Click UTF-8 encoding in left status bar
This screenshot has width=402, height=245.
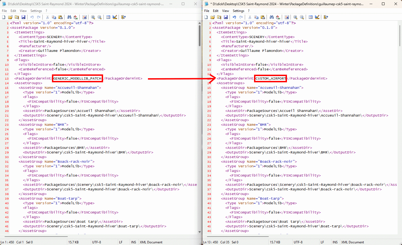pyautogui.click(x=97, y=242)
